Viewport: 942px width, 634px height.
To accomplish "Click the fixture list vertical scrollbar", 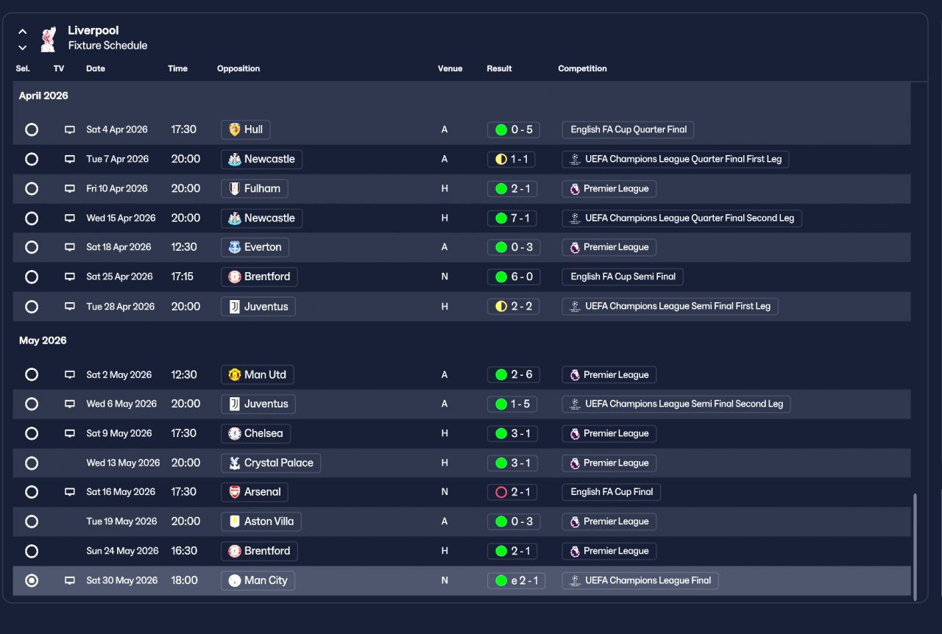I will point(916,546).
